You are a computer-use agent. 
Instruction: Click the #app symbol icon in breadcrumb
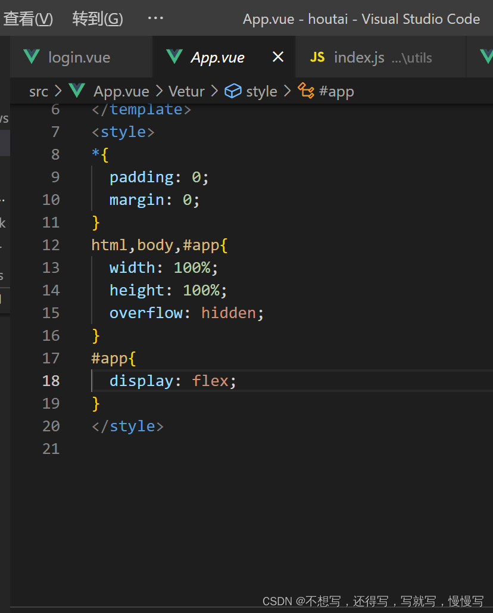coord(306,91)
